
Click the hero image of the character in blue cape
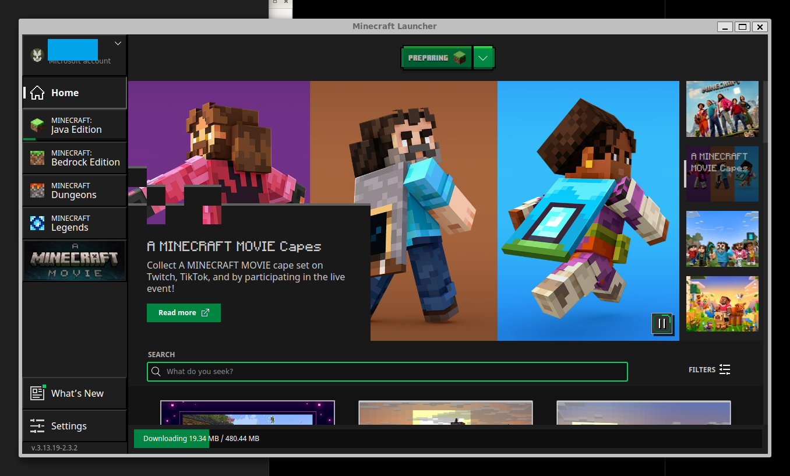[588, 211]
